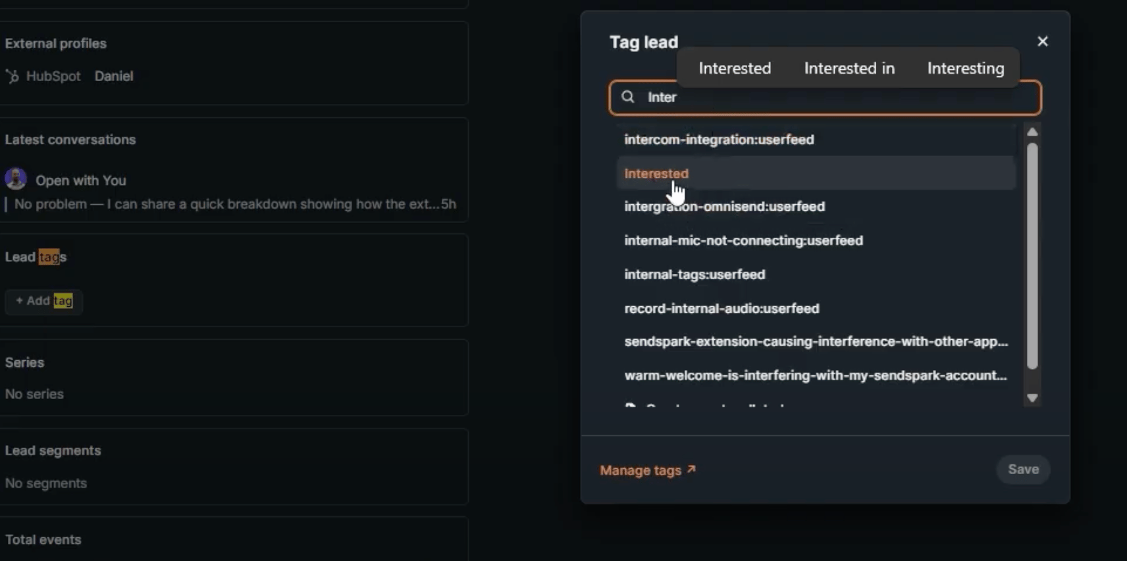Click the Daniel HubSpot profile name
1127x561 pixels.
pyautogui.click(x=114, y=76)
